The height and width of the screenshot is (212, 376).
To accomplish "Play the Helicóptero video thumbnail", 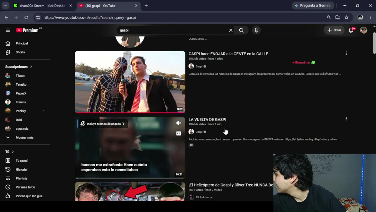I will pyautogui.click(x=130, y=192).
